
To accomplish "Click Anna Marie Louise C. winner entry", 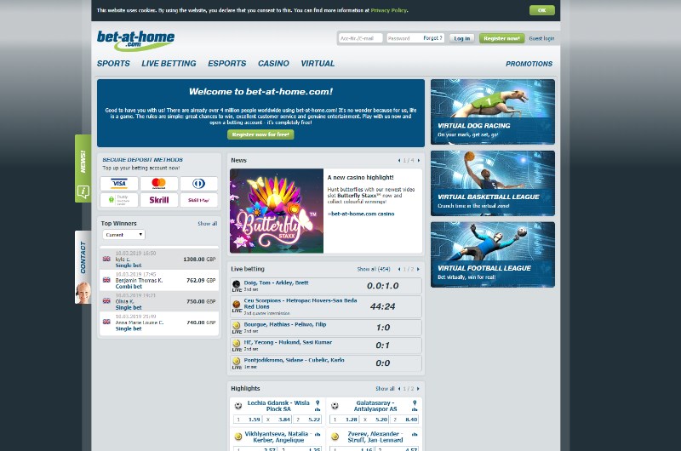I will [x=159, y=323].
